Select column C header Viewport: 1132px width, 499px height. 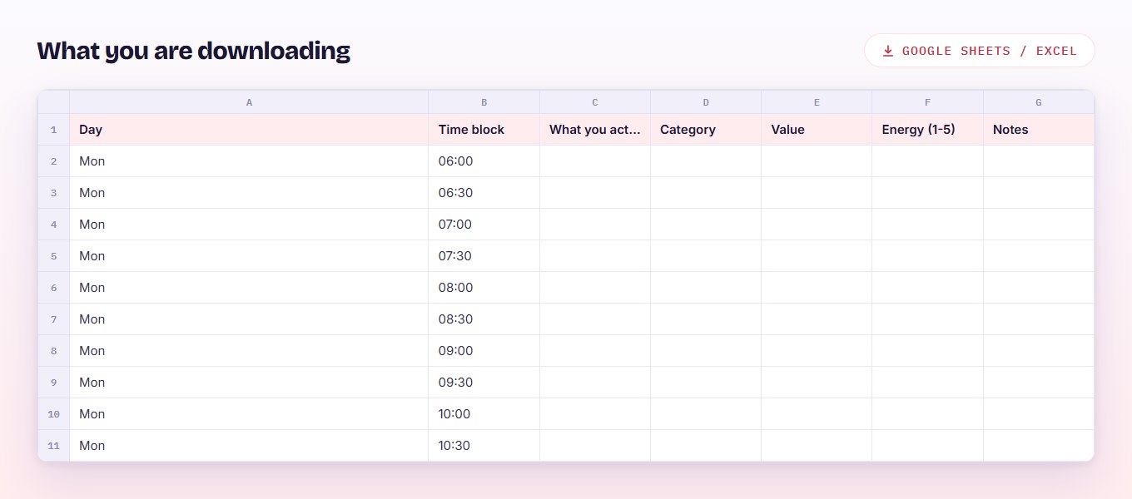595,102
